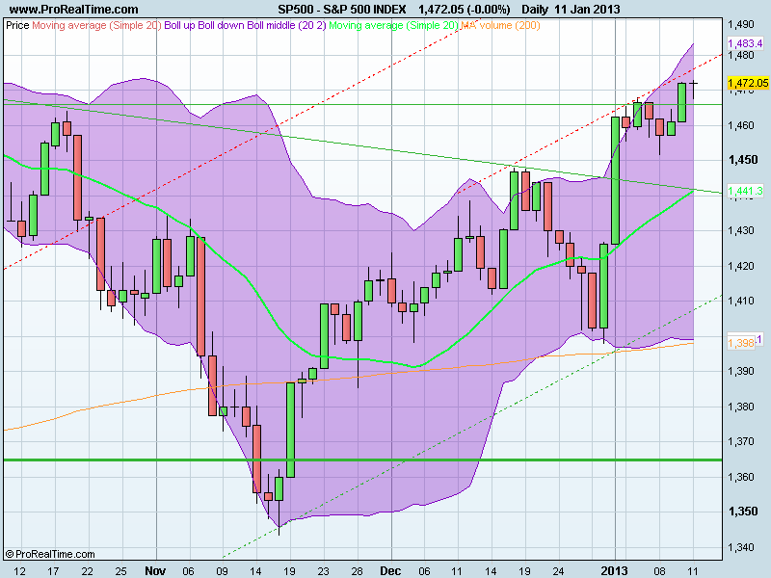Viewport: 771px width, 578px height.
Task: Click the 1,450 bold price axis label
Action: click(743, 160)
